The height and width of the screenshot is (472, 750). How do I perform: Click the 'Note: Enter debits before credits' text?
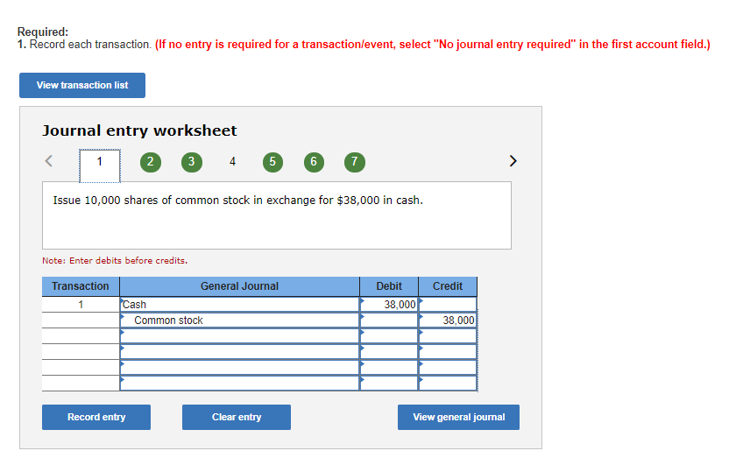pos(115,261)
